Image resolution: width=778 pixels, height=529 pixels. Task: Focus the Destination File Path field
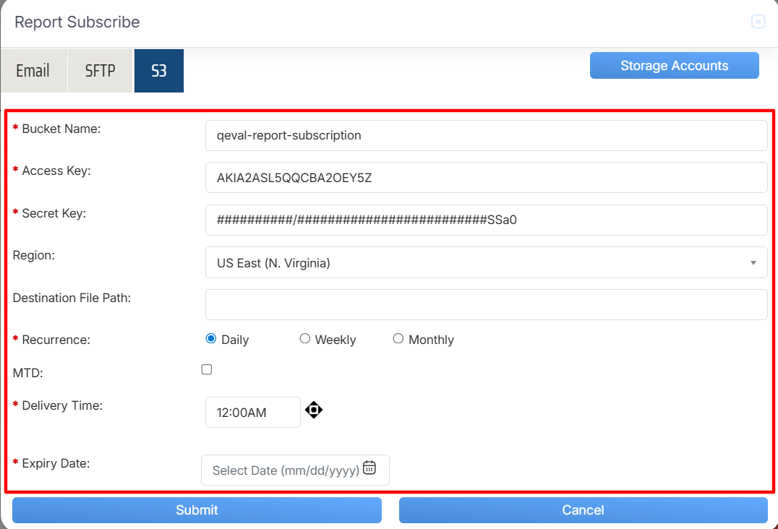486,304
